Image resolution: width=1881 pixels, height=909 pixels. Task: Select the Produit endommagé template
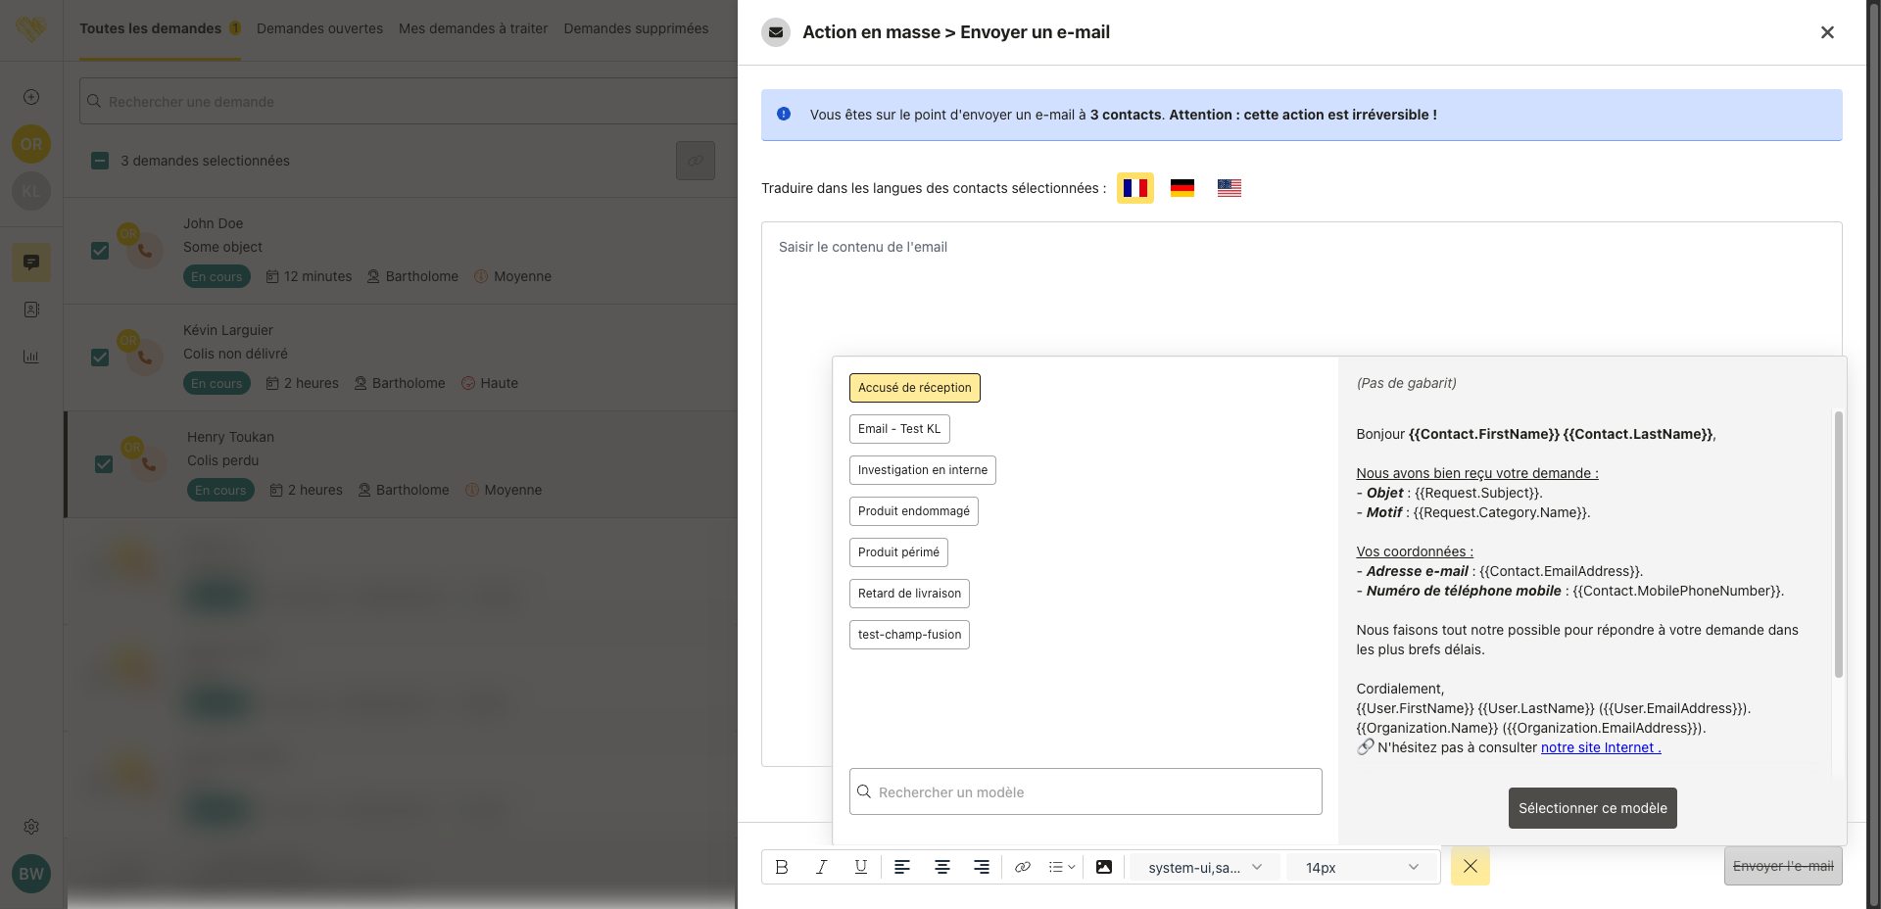913,511
